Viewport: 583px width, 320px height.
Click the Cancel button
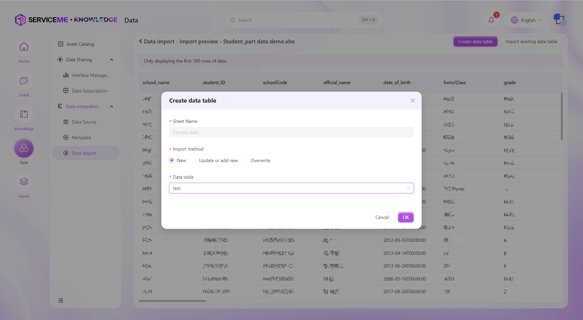[382, 217]
